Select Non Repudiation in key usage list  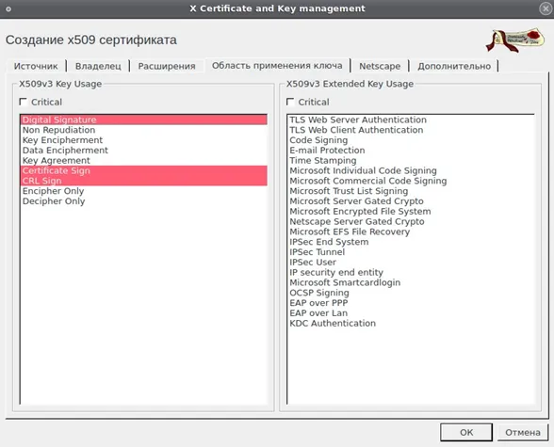click(x=144, y=130)
